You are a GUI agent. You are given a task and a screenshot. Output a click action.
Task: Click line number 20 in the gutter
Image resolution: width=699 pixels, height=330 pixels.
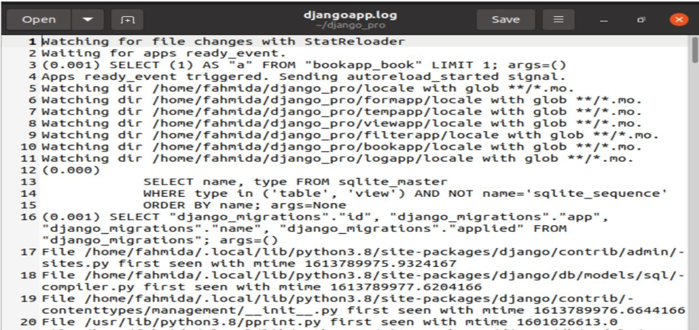tap(29, 321)
